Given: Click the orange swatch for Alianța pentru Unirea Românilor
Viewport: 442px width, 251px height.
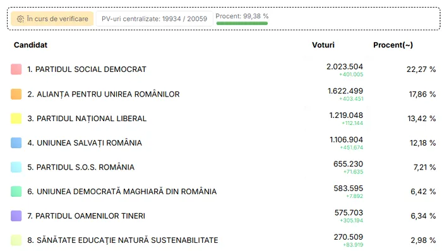Looking at the screenshot, I should (16, 94).
